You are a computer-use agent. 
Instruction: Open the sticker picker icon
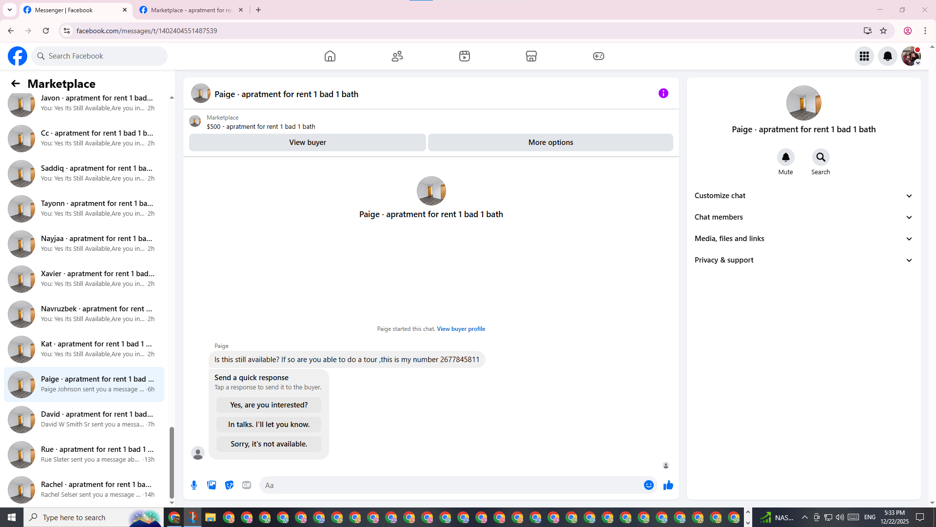click(x=229, y=485)
